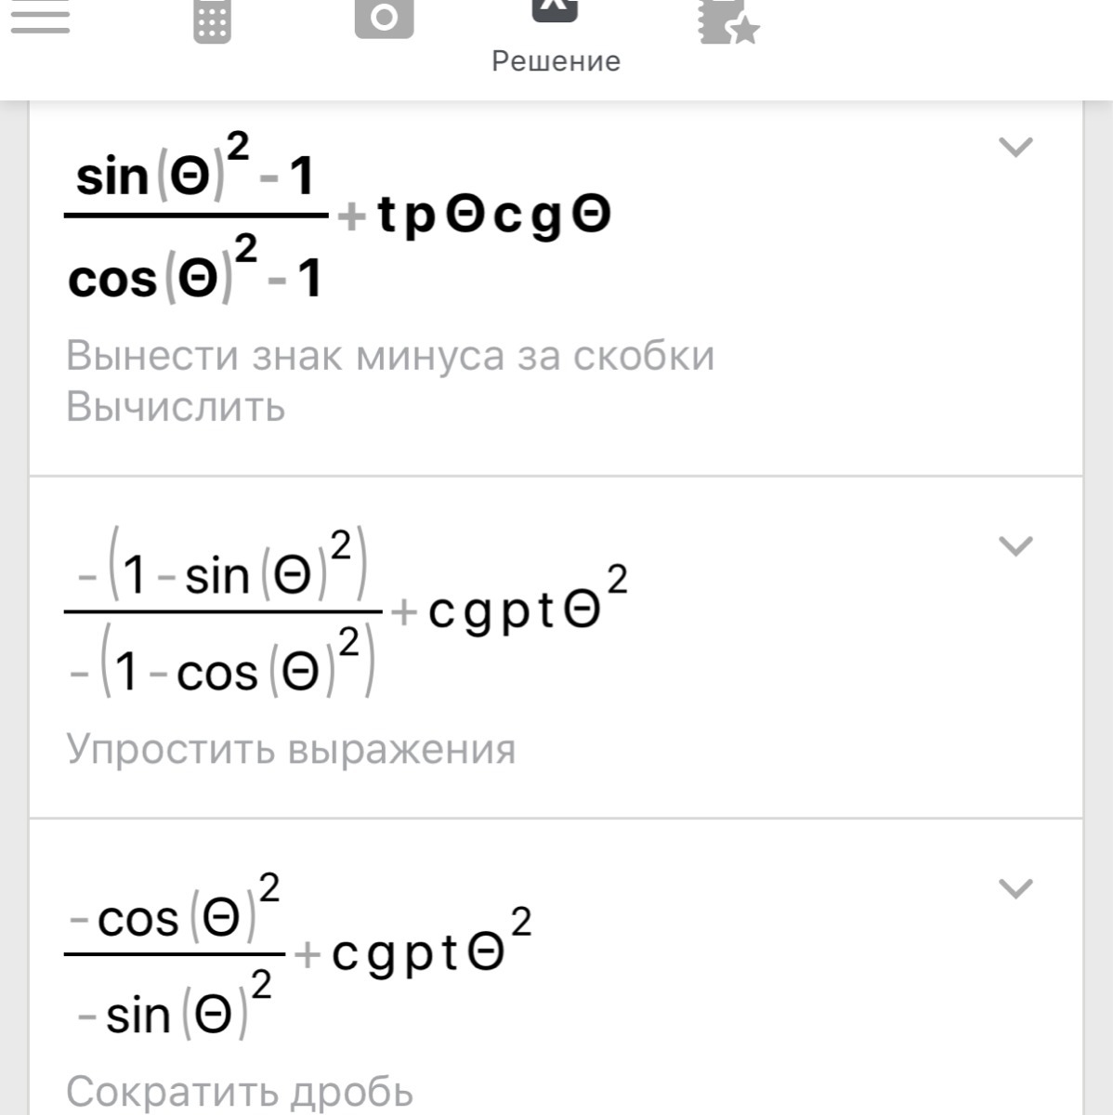Tap the solution icon above Решение
The height and width of the screenshot is (1115, 1113).
[555, 11]
